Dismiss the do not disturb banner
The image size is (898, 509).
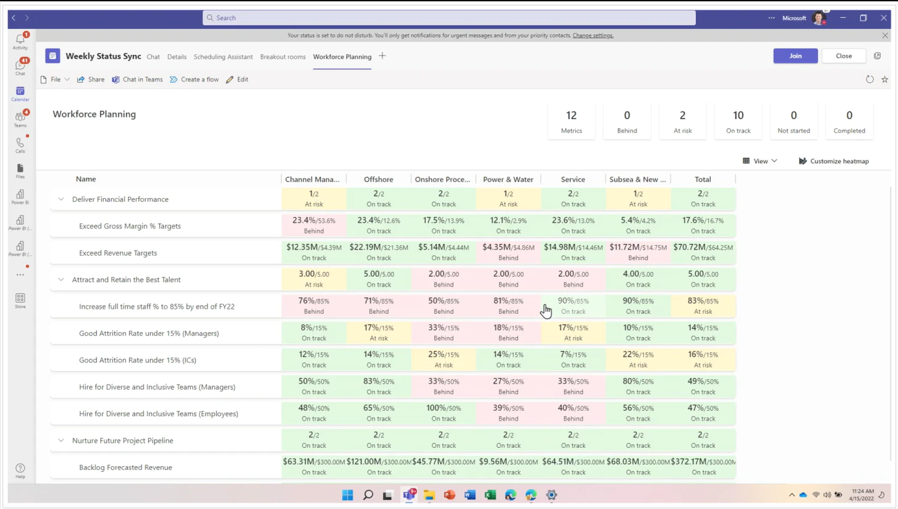tap(885, 35)
